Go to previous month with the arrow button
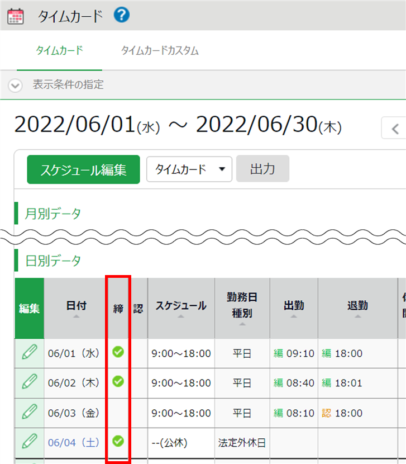The height and width of the screenshot is (464, 406). click(395, 129)
